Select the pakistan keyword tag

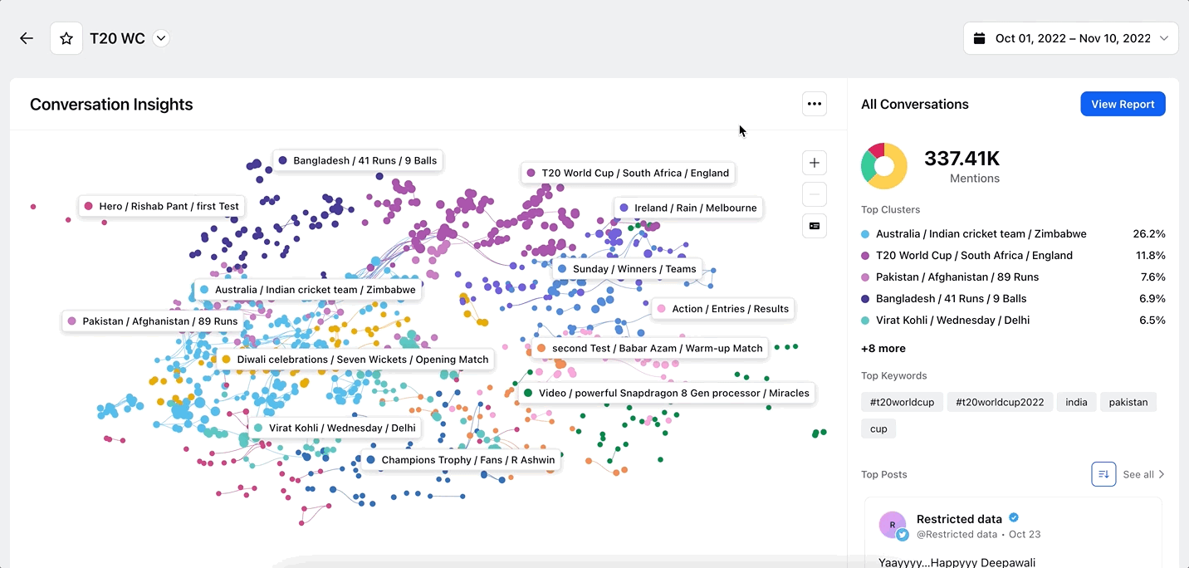pos(1128,402)
